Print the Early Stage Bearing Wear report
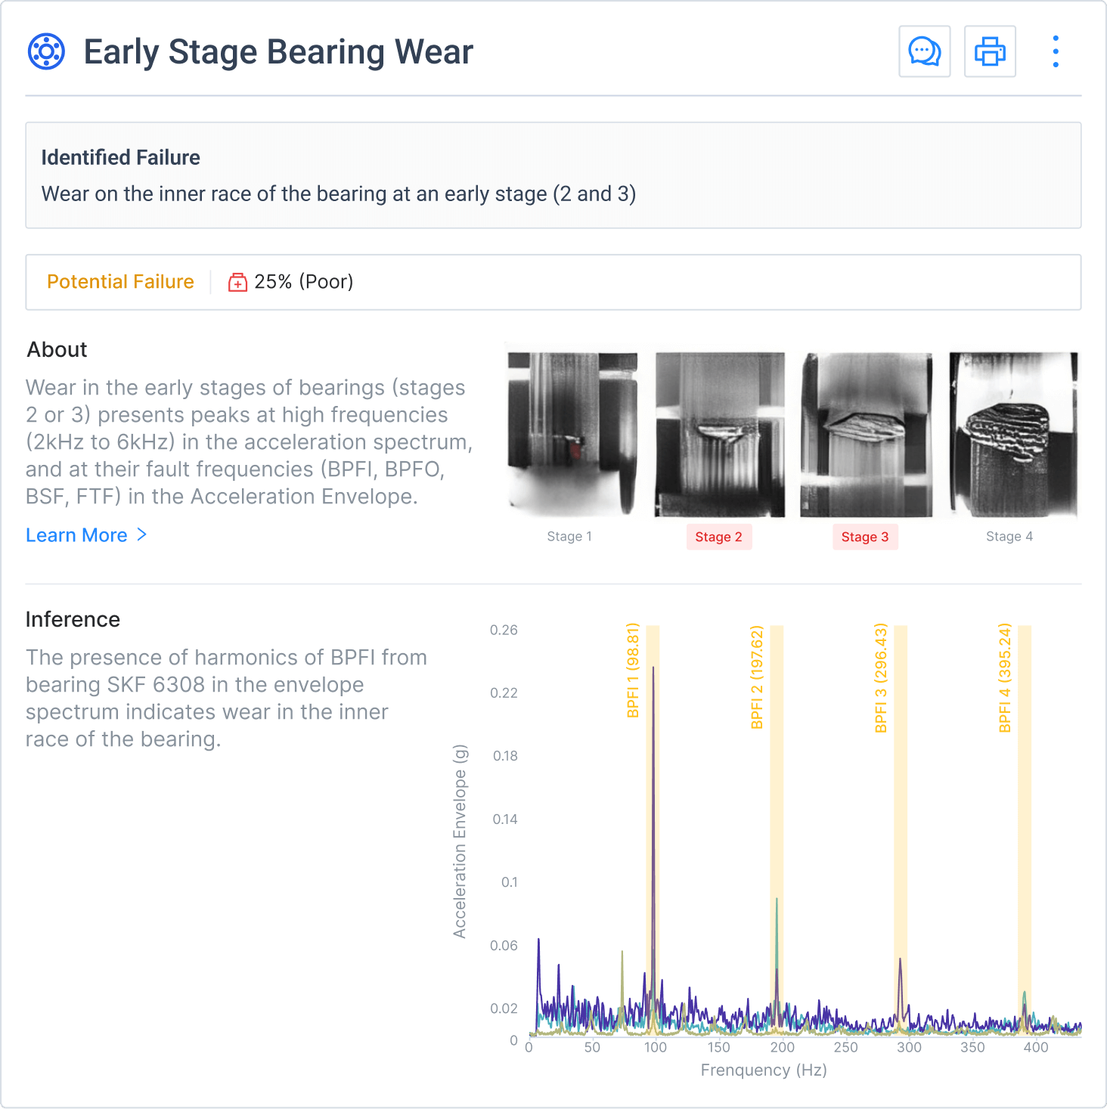 tap(990, 51)
